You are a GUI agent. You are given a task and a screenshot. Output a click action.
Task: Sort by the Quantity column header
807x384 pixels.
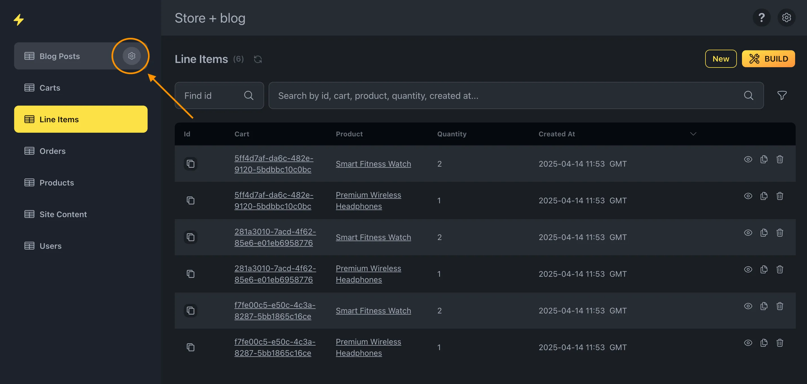(x=452, y=134)
